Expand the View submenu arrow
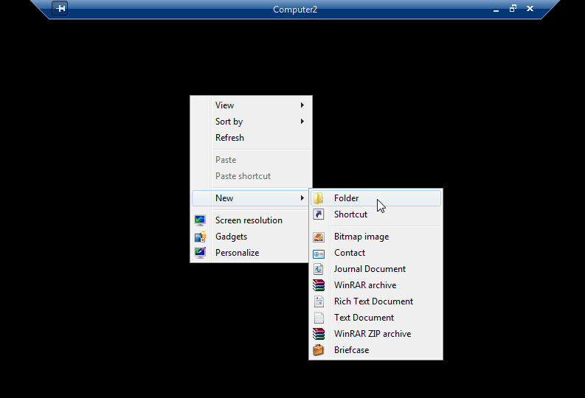 tap(302, 105)
